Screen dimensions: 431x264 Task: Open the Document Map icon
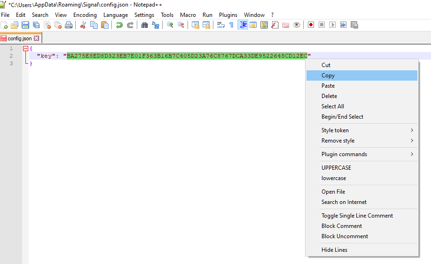tap(264, 25)
